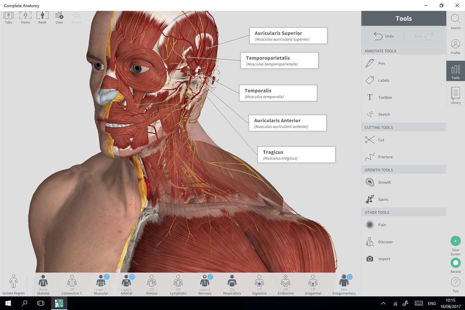Choose the Labels tool

point(404,80)
